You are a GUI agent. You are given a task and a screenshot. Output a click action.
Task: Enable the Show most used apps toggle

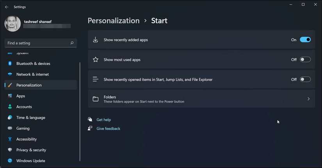click(305, 60)
